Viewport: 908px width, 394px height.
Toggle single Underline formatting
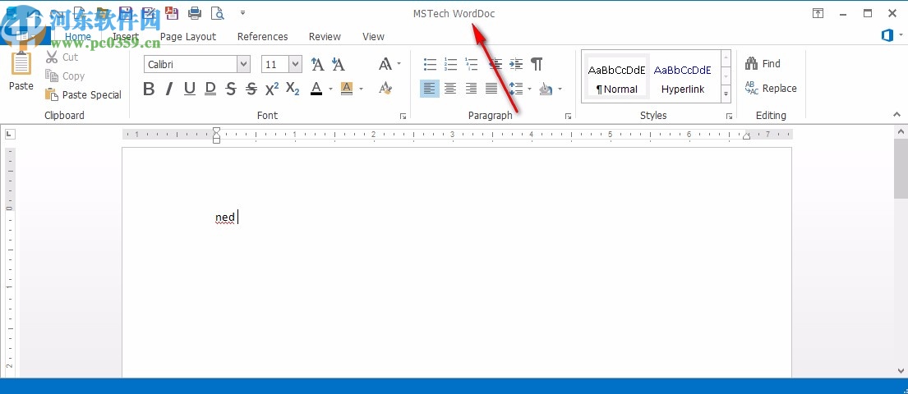(189, 89)
